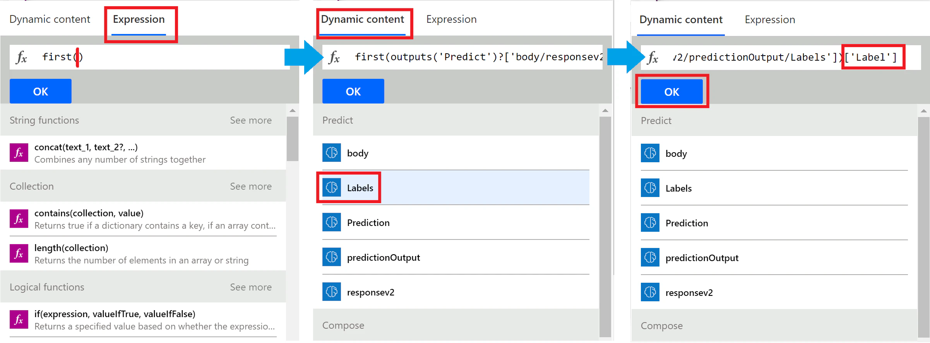This screenshot has width=930, height=343.
Task: Open Expression tab in right panel
Action: (x=770, y=20)
